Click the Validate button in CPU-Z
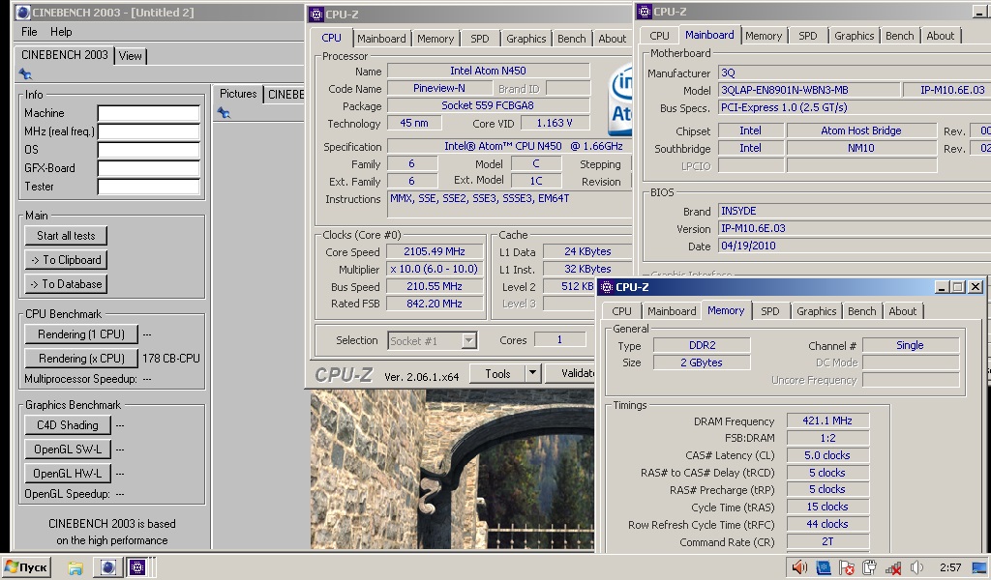The height and width of the screenshot is (580, 991). click(569, 374)
